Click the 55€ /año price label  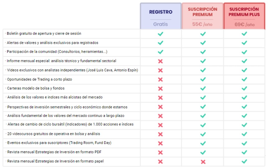(x=203, y=24)
